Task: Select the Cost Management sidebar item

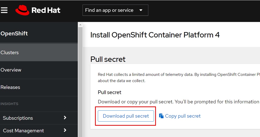Action: [23, 131]
